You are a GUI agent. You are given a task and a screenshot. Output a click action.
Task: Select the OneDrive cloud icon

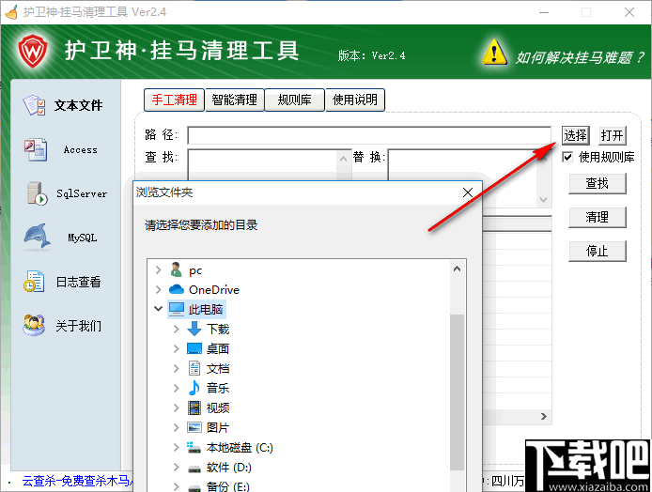coord(177,289)
